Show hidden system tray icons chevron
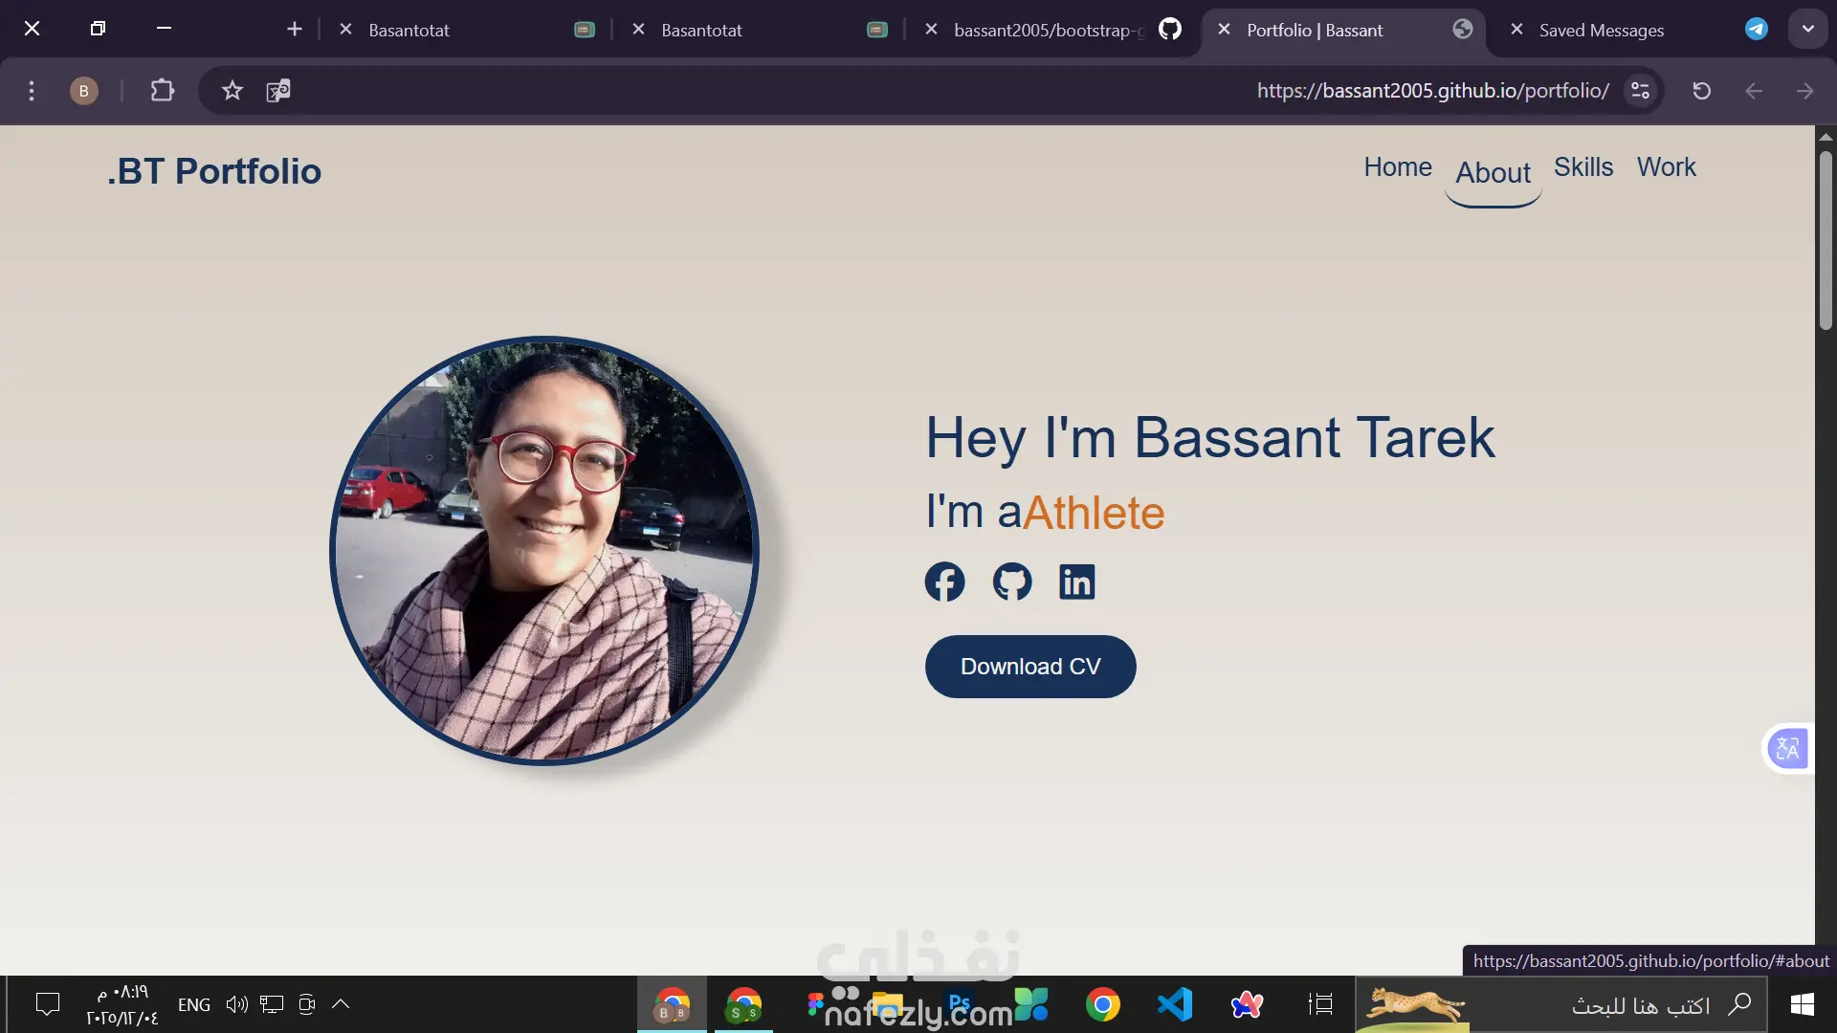The width and height of the screenshot is (1837, 1033). tap(341, 1004)
